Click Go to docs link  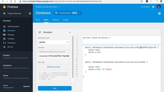click(145, 7)
